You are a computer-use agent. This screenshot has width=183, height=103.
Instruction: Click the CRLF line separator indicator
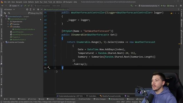(123, 102)
